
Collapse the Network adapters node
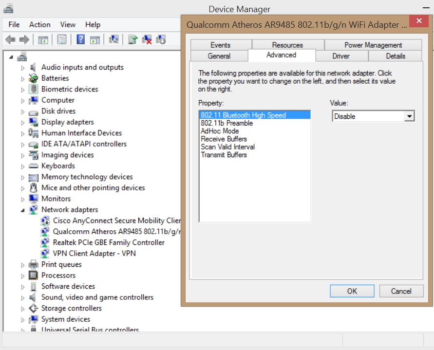(23, 210)
